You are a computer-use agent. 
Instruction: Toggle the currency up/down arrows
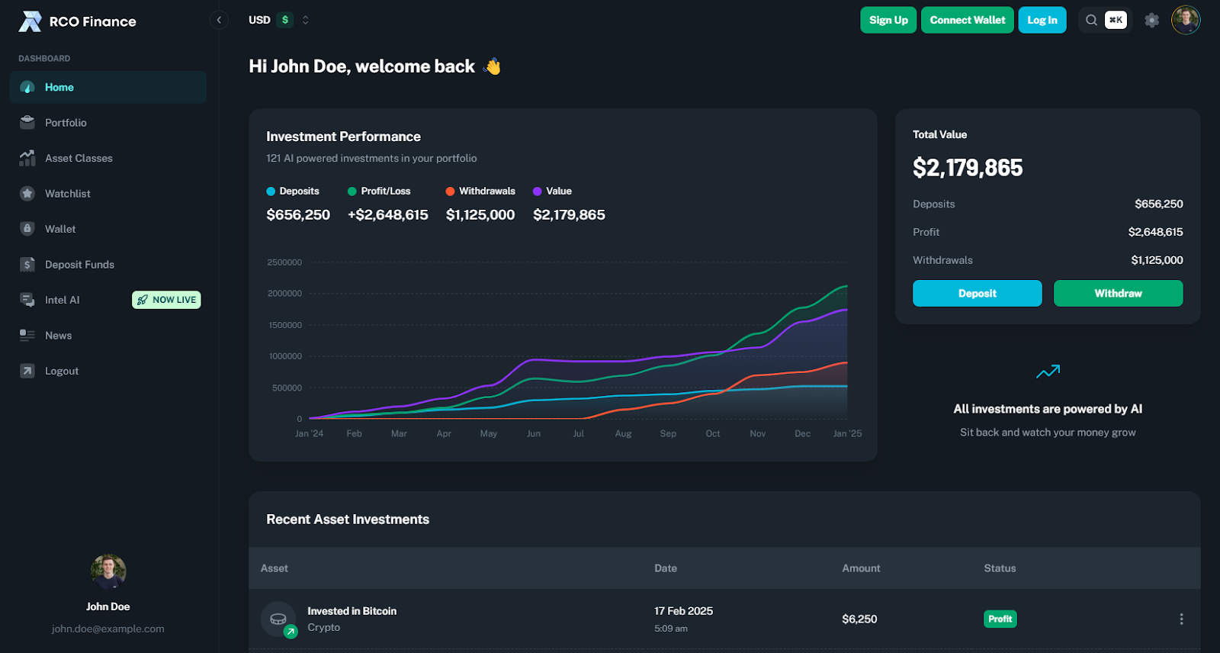(x=305, y=20)
